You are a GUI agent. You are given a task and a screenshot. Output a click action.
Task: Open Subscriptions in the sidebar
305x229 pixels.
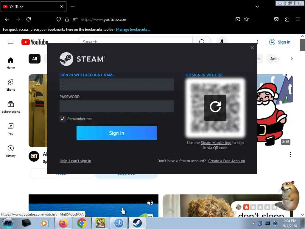point(11,107)
